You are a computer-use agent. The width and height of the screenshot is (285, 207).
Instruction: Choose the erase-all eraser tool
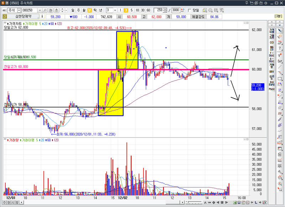tap(280, 43)
